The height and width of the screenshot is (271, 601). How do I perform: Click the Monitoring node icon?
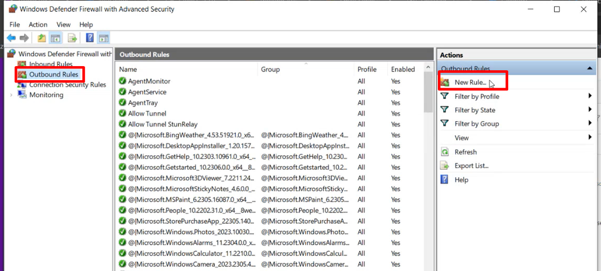[x=22, y=95]
